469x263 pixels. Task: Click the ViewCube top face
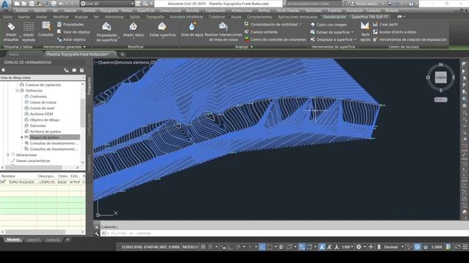[440, 77]
